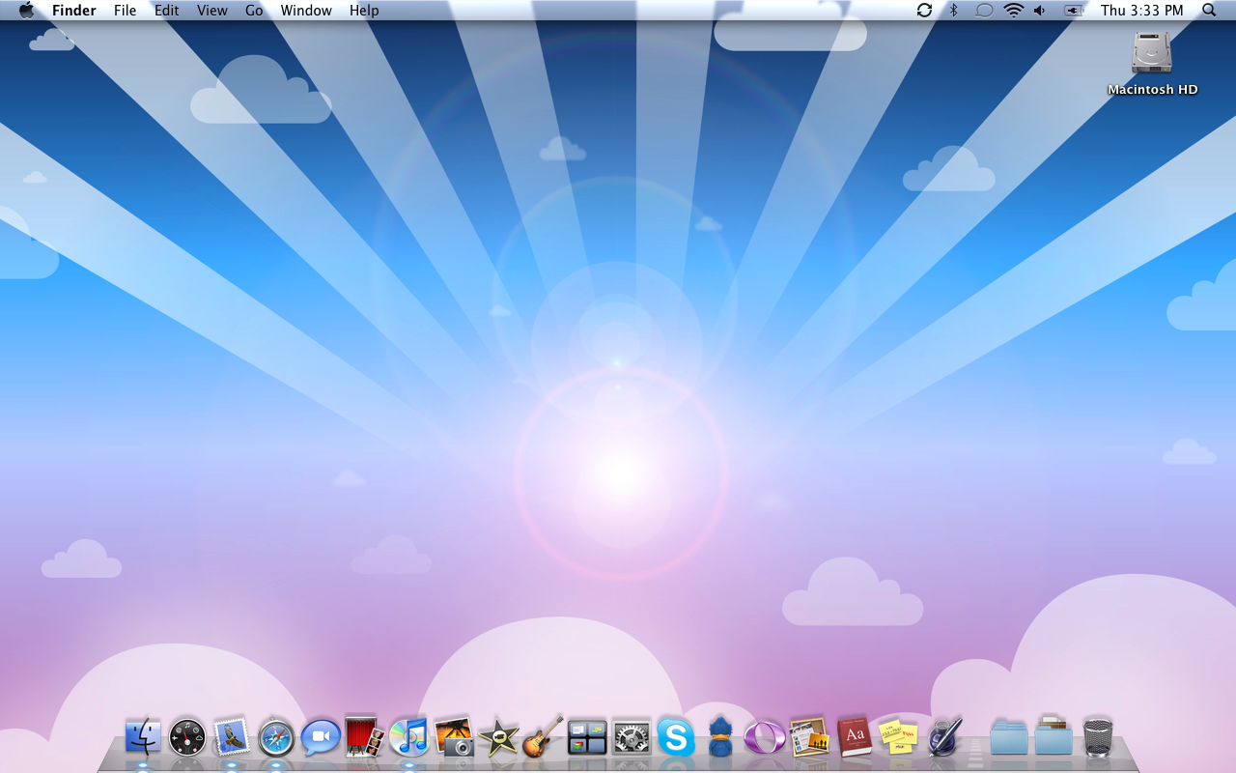Screen dimensions: 1236x773
Task: Open the Documents folder stack beside Trash
Action: [1053, 736]
